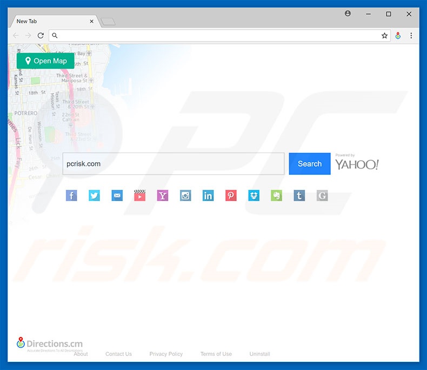Click the green Open Map button
The height and width of the screenshot is (370, 427).
coord(45,61)
